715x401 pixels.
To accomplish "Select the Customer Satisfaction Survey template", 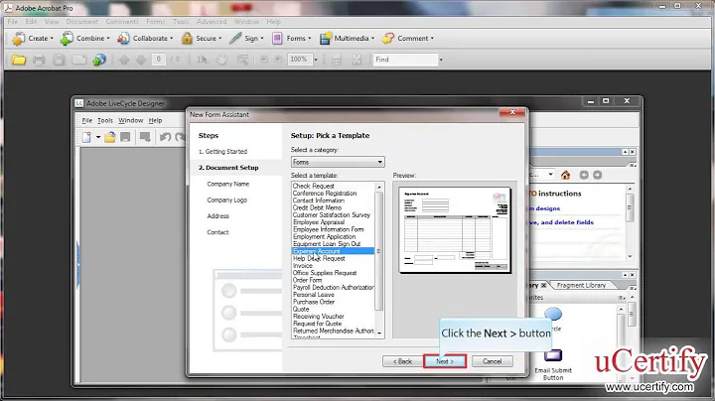I will point(332,215).
